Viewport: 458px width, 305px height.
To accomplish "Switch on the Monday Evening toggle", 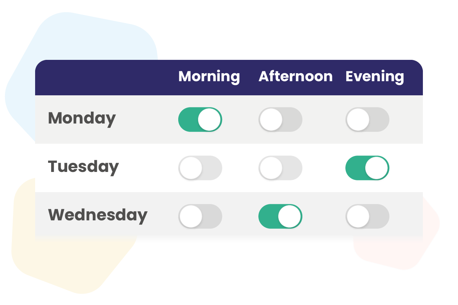I will pyautogui.click(x=367, y=119).
